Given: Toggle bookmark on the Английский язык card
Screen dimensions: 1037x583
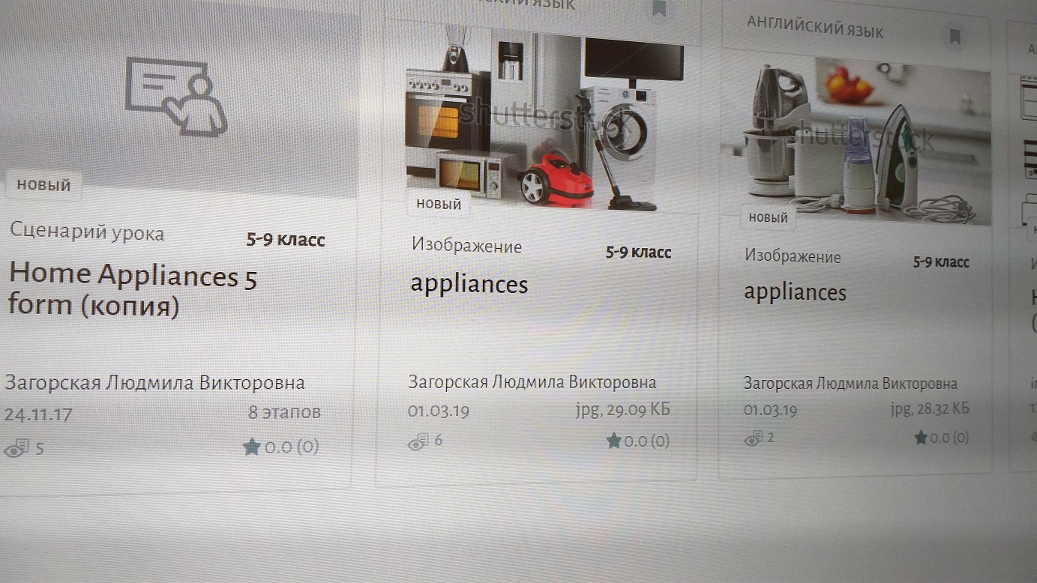Looking at the screenshot, I should click(955, 37).
